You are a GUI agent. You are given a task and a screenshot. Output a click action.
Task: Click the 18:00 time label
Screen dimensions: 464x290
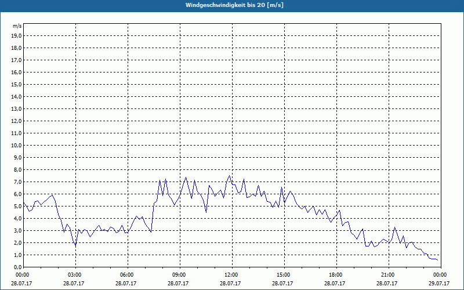pyautogui.click(x=337, y=275)
